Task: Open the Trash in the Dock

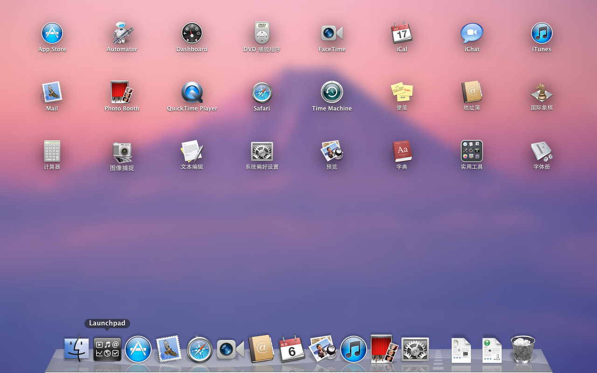Action: (x=522, y=349)
